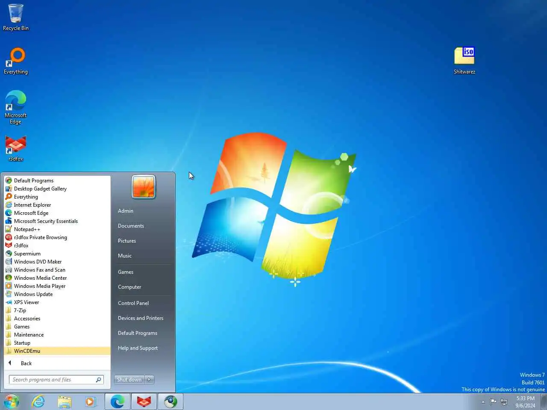547x410 pixels.
Task: Launch Everything from the program list
Action: point(57,197)
